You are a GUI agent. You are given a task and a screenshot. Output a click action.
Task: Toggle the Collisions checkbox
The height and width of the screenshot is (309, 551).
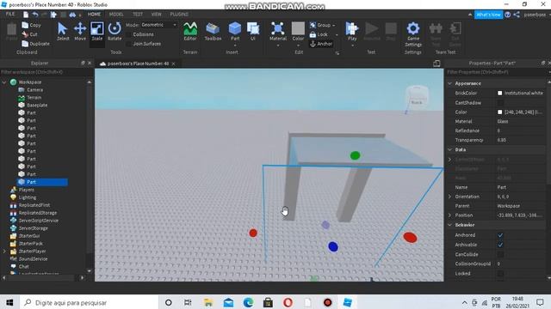click(x=128, y=34)
